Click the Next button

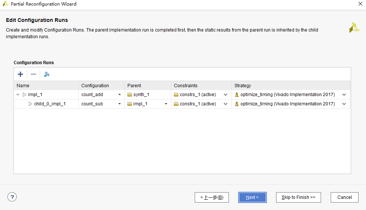coord(252,197)
